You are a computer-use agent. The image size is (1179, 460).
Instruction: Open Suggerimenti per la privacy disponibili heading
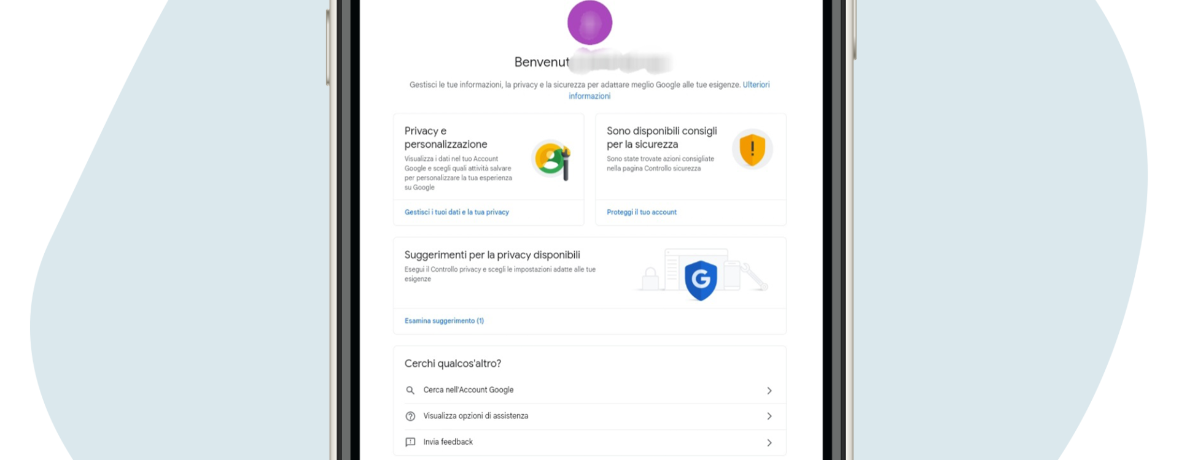492,255
